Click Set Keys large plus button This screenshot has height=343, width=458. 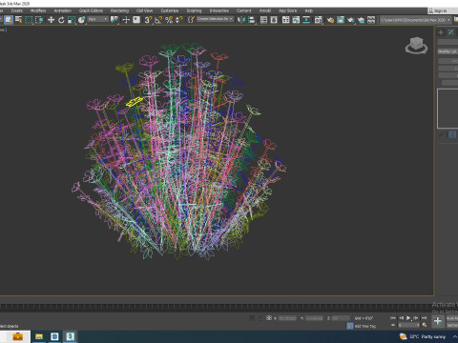point(438,321)
